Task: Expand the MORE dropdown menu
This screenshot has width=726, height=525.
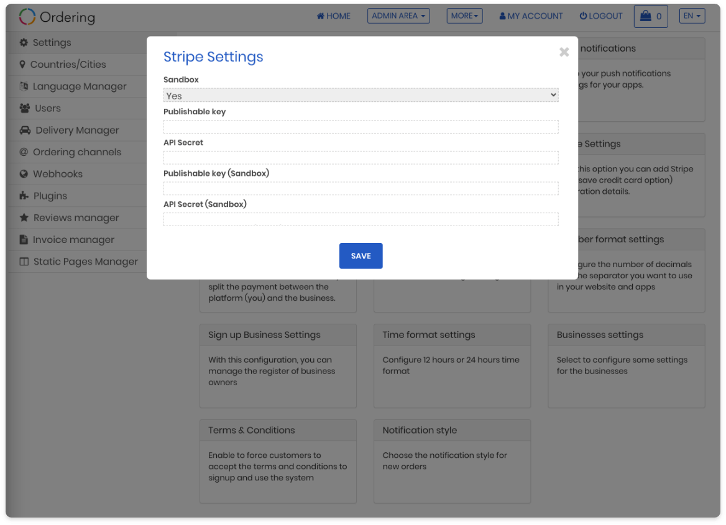Action: click(464, 16)
